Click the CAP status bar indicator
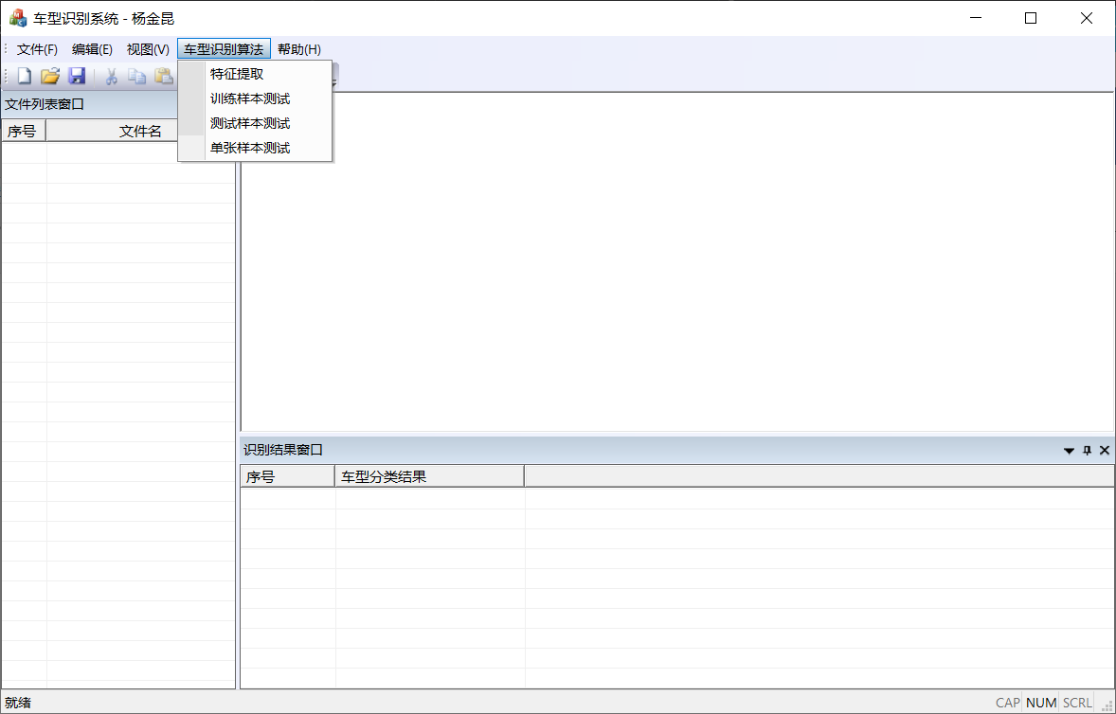Image resolution: width=1116 pixels, height=714 pixels. pyautogui.click(x=1007, y=703)
